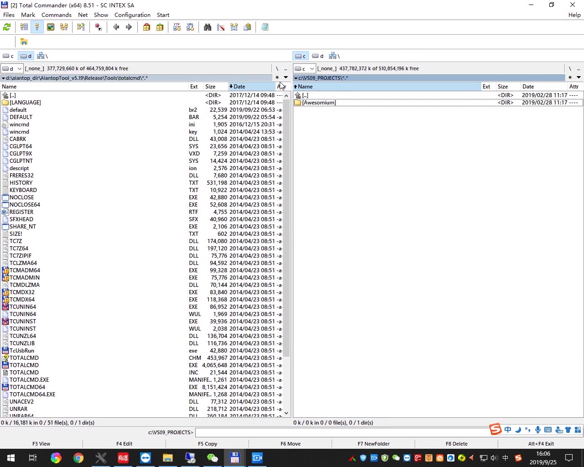This screenshot has height=467, width=584.
Task: Toggle Sogou IME Chinese/English mode icon
Action: click(x=508, y=430)
